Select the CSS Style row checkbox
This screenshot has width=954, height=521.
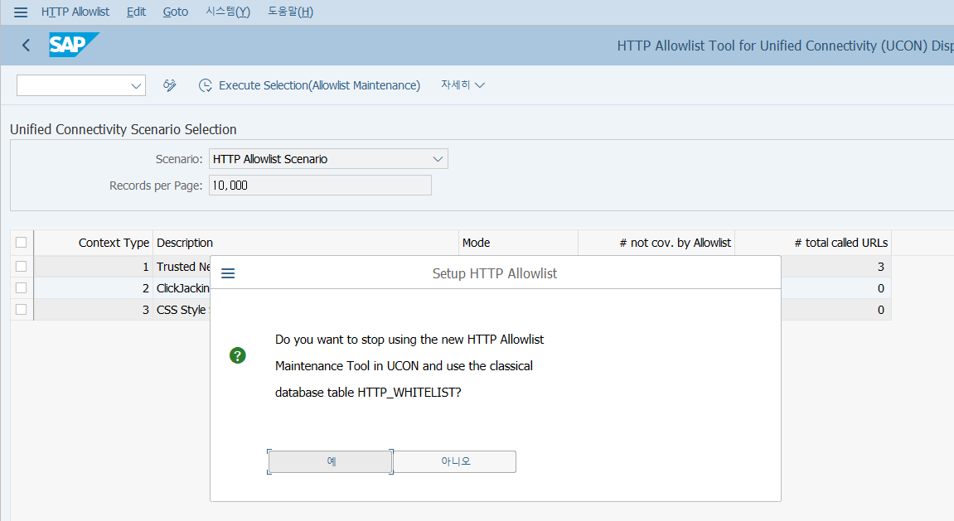point(22,310)
